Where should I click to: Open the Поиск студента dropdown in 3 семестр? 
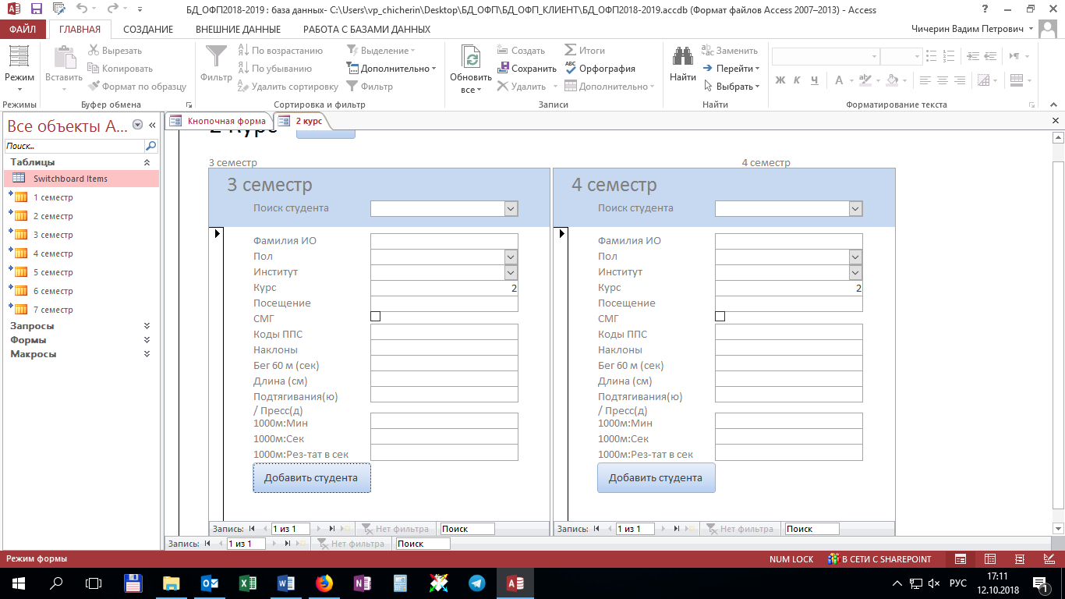tap(511, 208)
